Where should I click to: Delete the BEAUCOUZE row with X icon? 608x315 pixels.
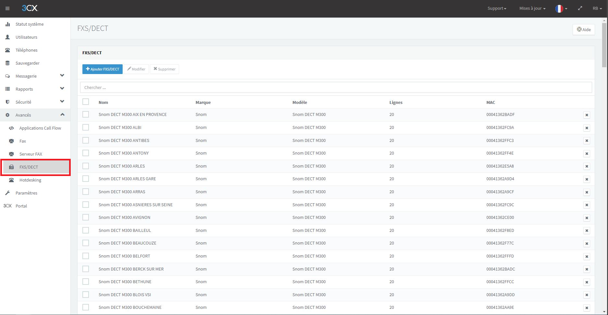[587, 244]
